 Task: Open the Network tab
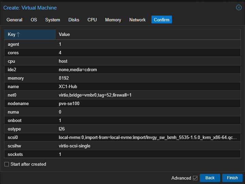[137, 20]
